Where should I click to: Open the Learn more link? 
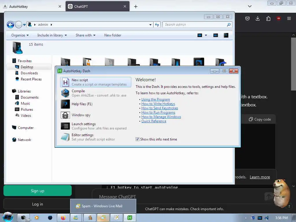pos(260,177)
